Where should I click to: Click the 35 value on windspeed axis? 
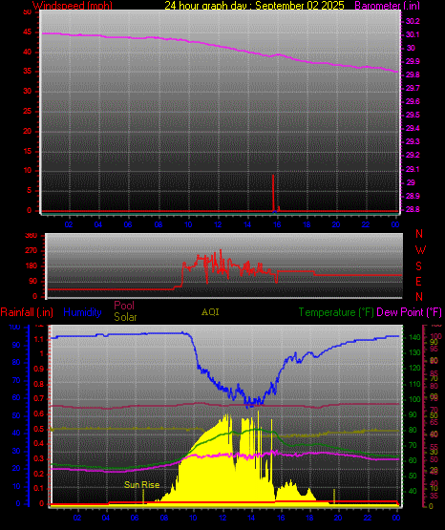(x=28, y=72)
